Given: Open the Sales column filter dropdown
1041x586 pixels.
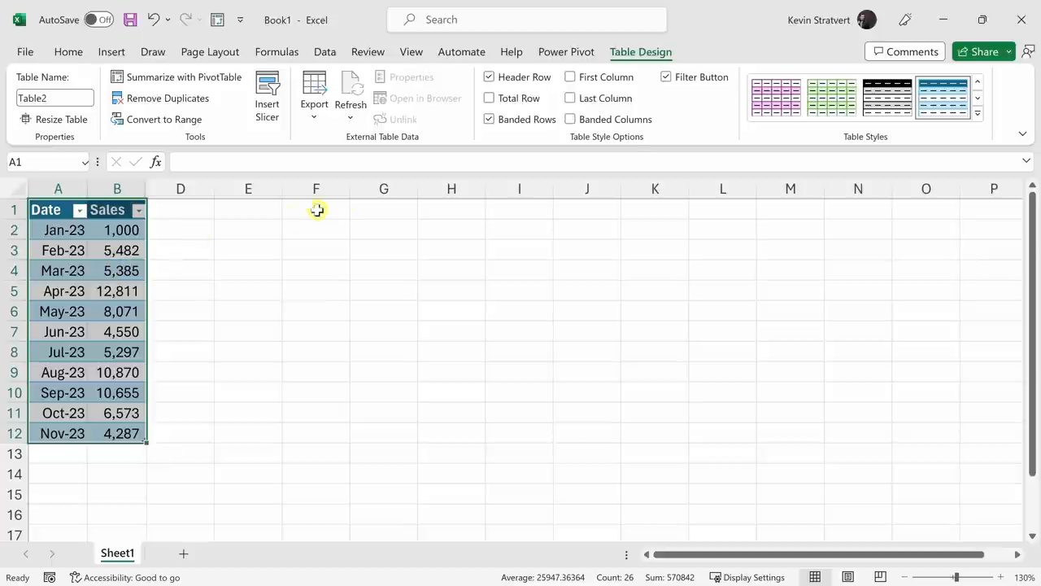Looking at the screenshot, I should [x=138, y=210].
